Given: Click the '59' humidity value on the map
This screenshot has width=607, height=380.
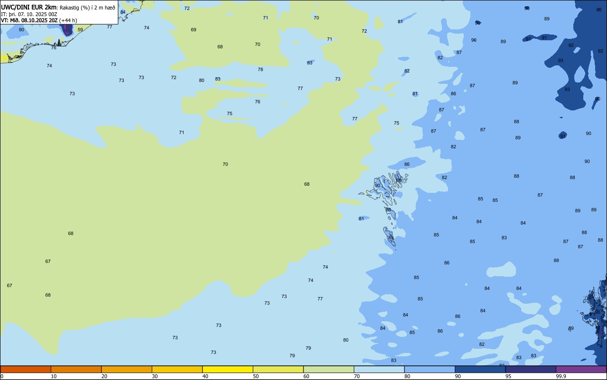Looking at the screenshot, I should click(80, 29).
